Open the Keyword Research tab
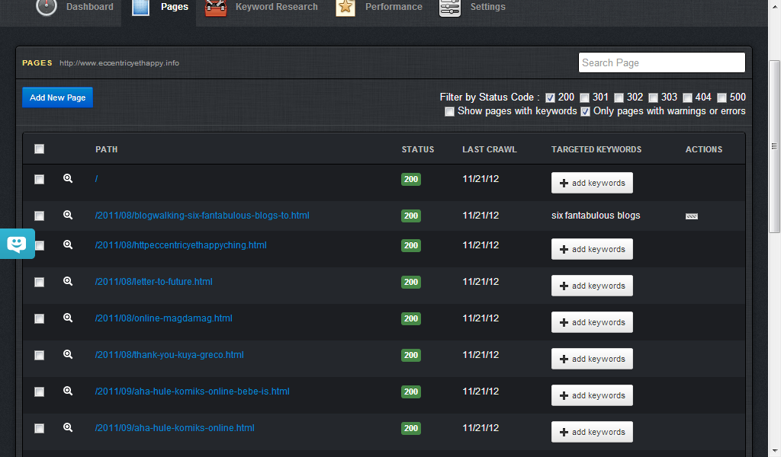Viewport: 781px width, 457px height. point(276,7)
